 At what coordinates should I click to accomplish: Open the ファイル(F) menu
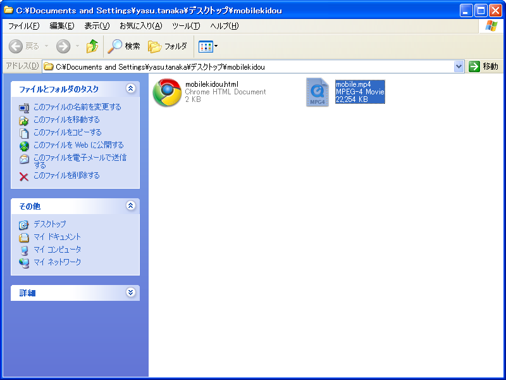pos(23,26)
